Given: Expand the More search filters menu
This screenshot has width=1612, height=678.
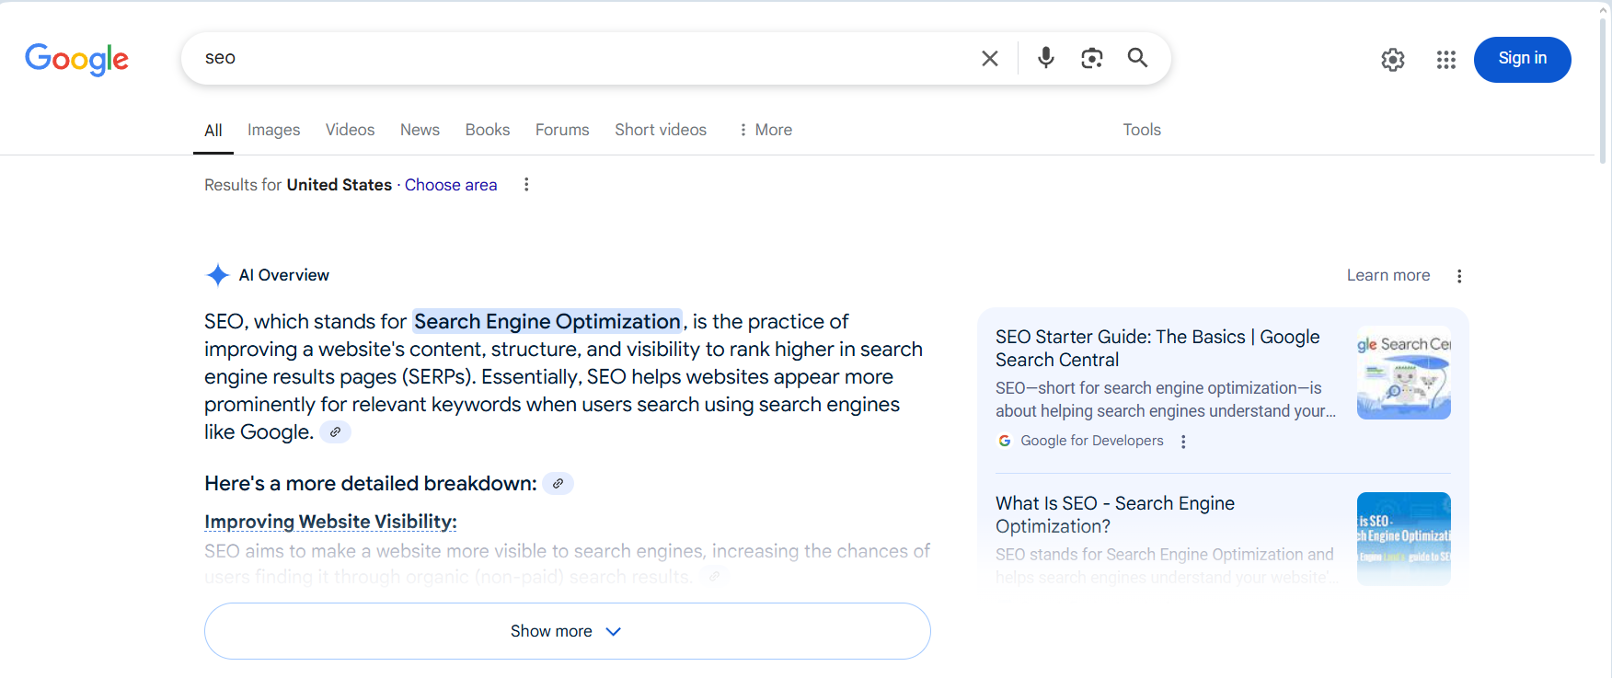Looking at the screenshot, I should (x=766, y=130).
